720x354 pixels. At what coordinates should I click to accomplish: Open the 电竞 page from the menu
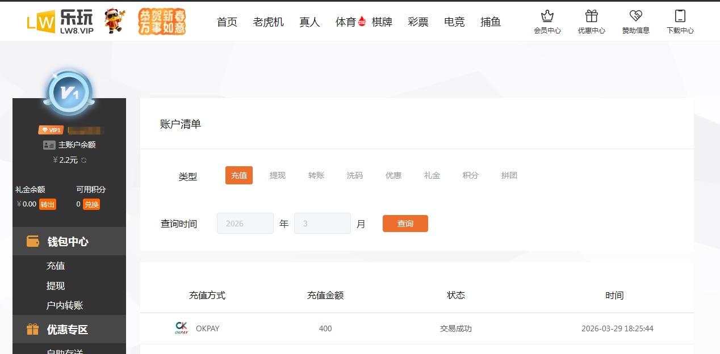pos(454,22)
